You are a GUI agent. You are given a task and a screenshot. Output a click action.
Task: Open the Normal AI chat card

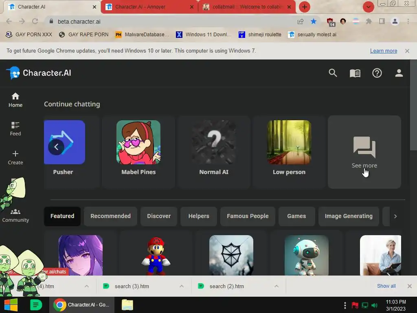tap(214, 152)
